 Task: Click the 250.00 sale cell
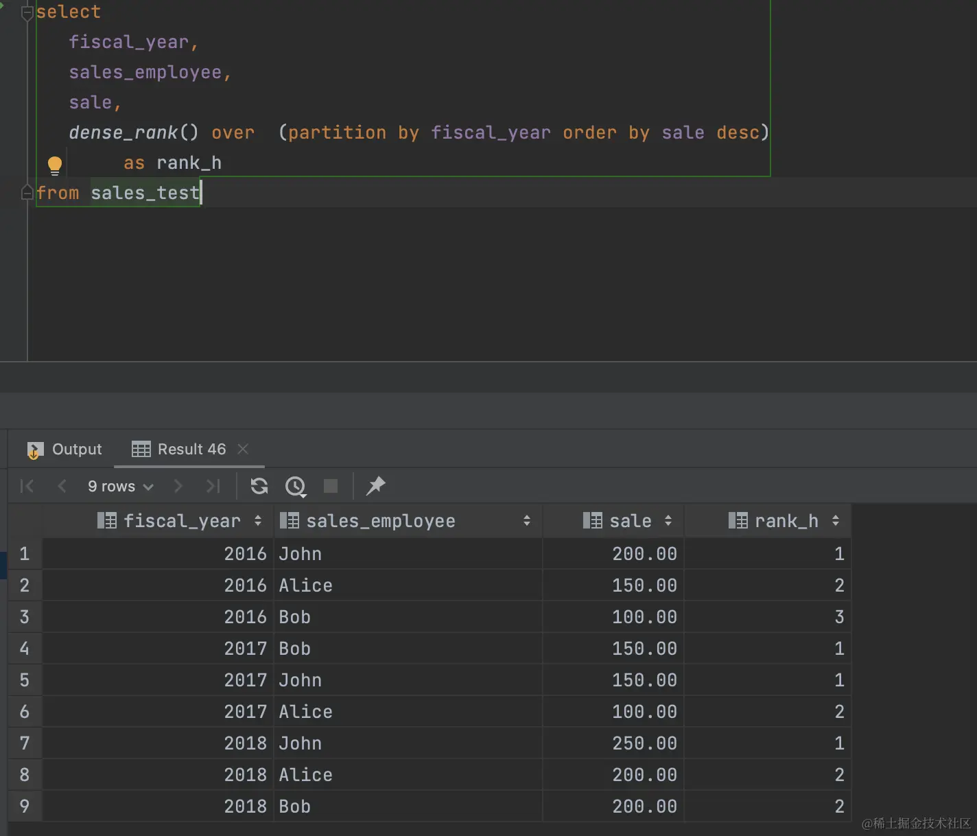tap(613, 743)
